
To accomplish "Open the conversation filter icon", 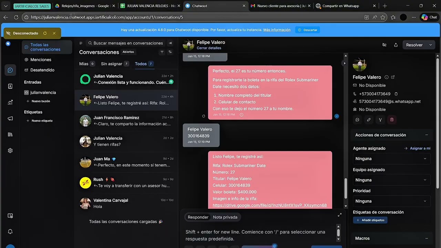I will [x=162, y=52].
